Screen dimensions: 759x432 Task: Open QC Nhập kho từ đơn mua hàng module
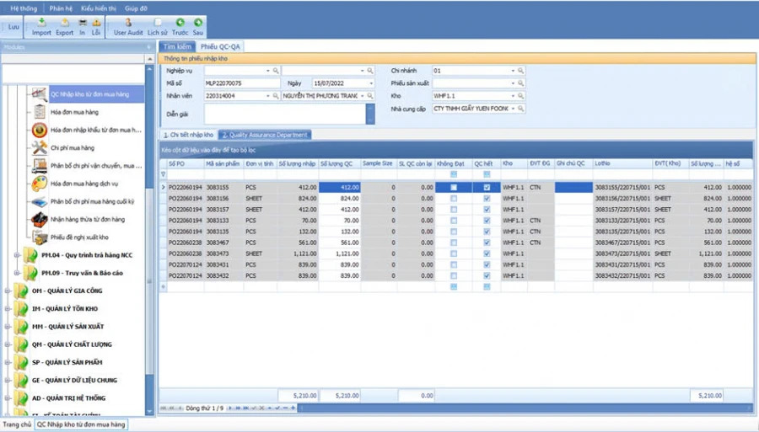click(89, 94)
